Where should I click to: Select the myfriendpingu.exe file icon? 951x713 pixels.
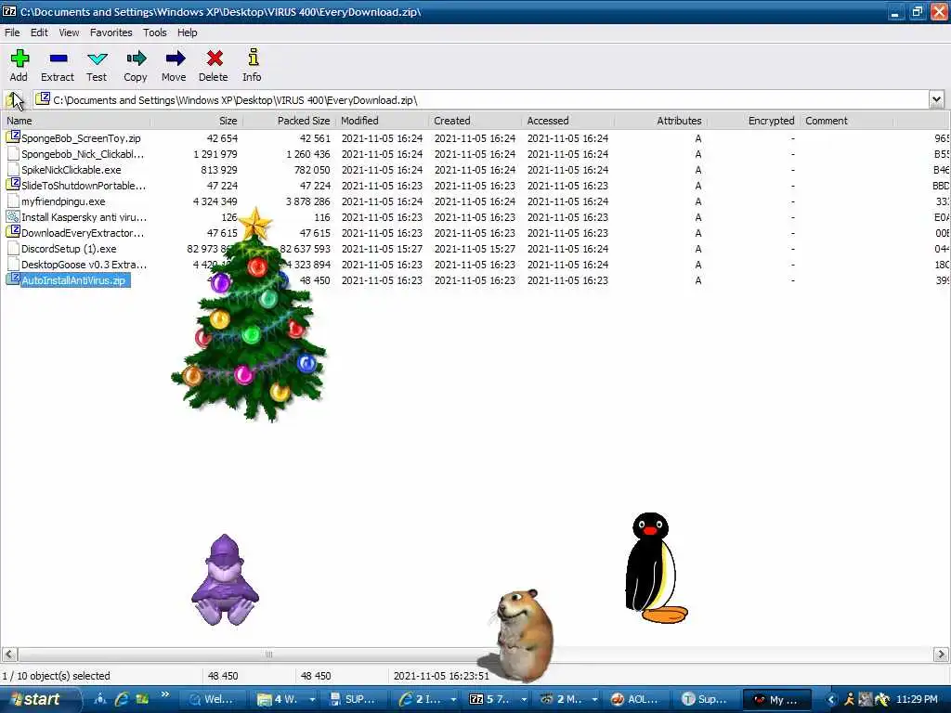13,201
